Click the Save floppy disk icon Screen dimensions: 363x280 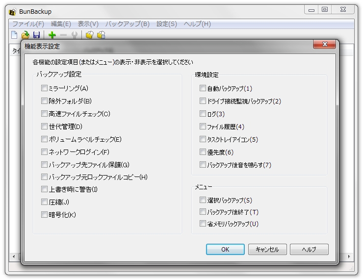tap(37, 35)
